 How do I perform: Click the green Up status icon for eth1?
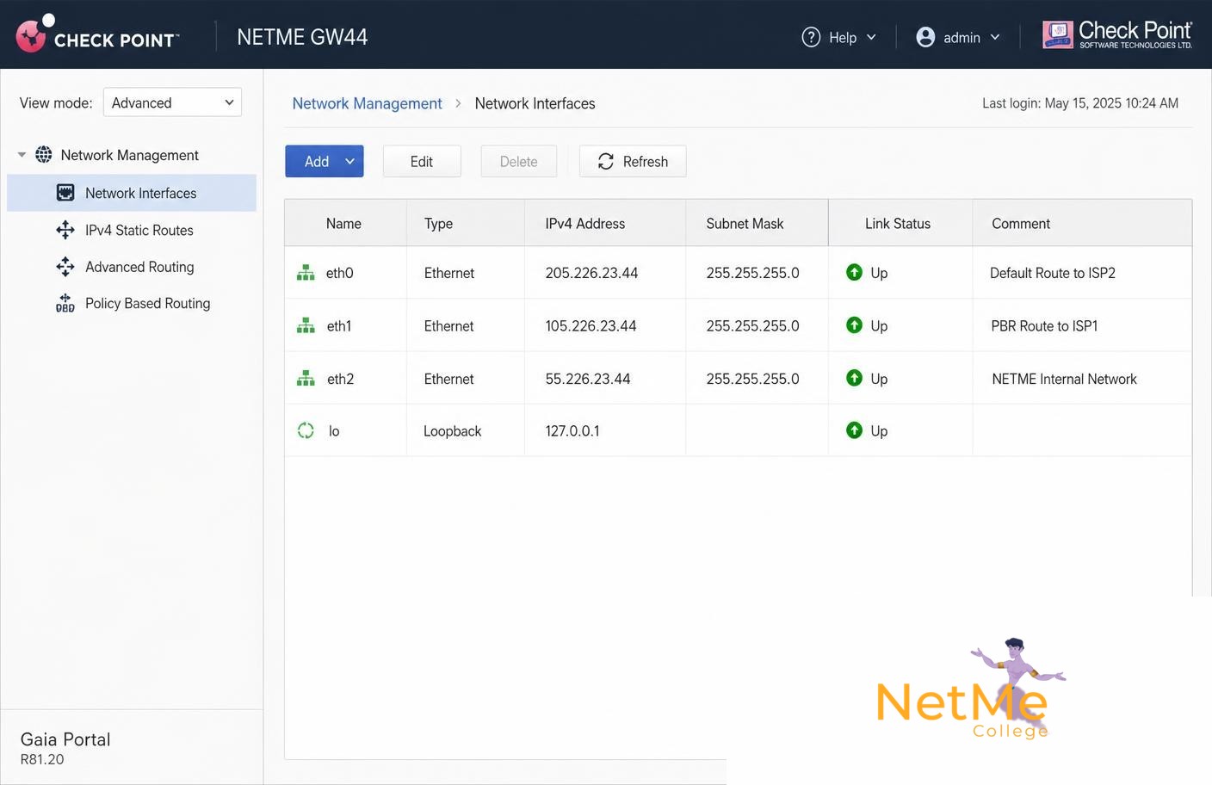[x=854, y=325]
